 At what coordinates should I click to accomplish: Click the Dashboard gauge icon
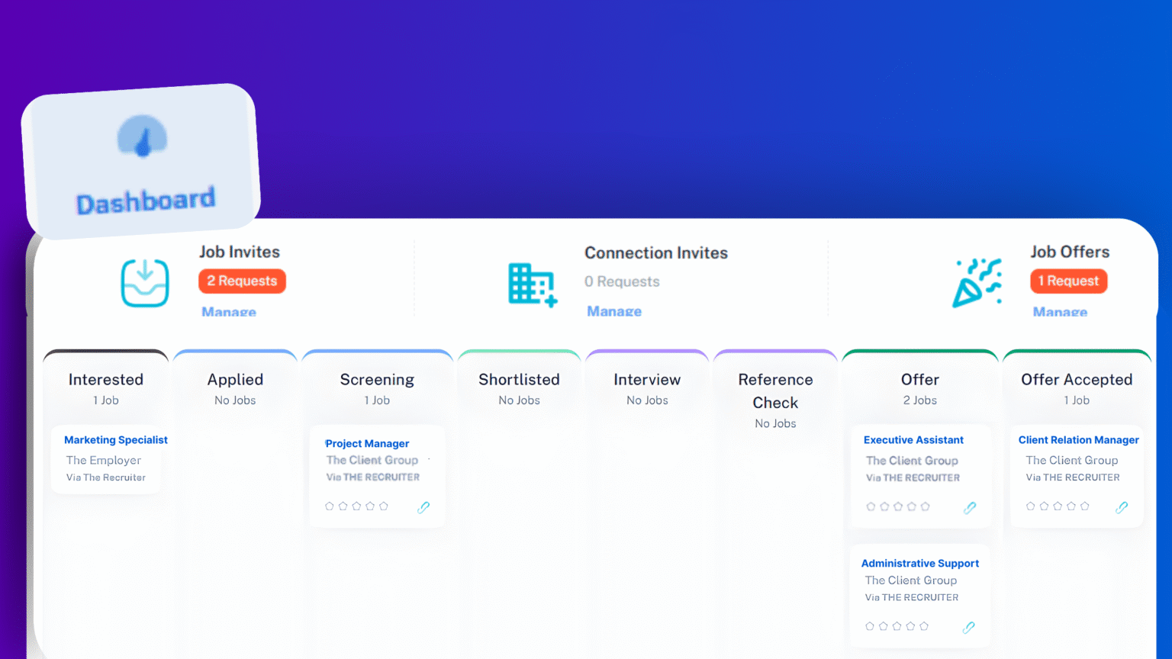142,137
